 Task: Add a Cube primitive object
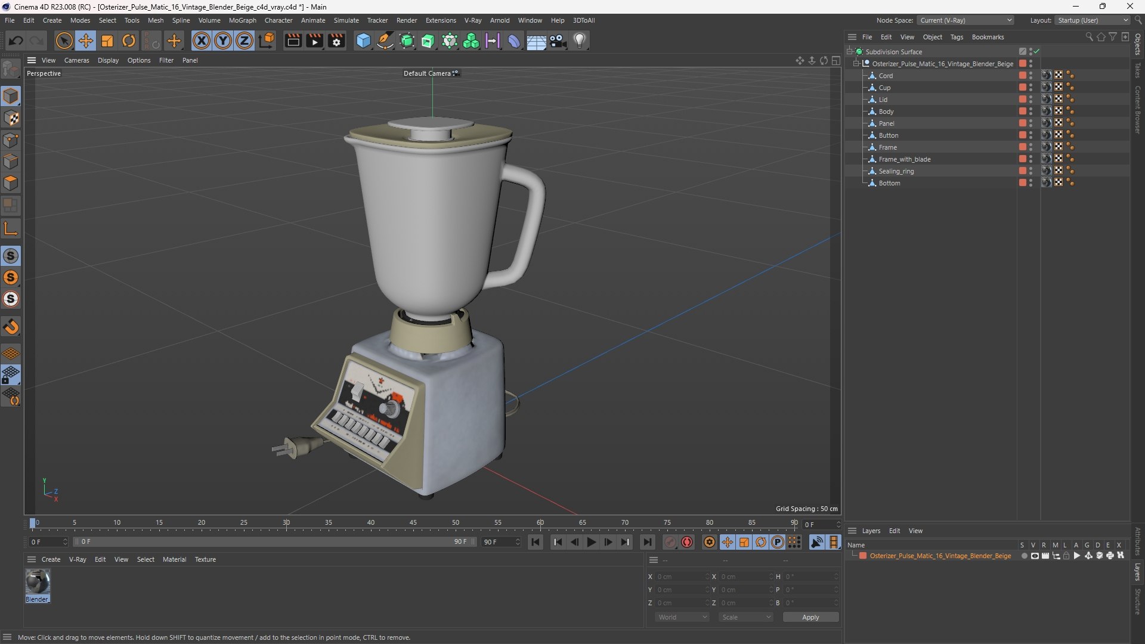(x=363, y=41)
